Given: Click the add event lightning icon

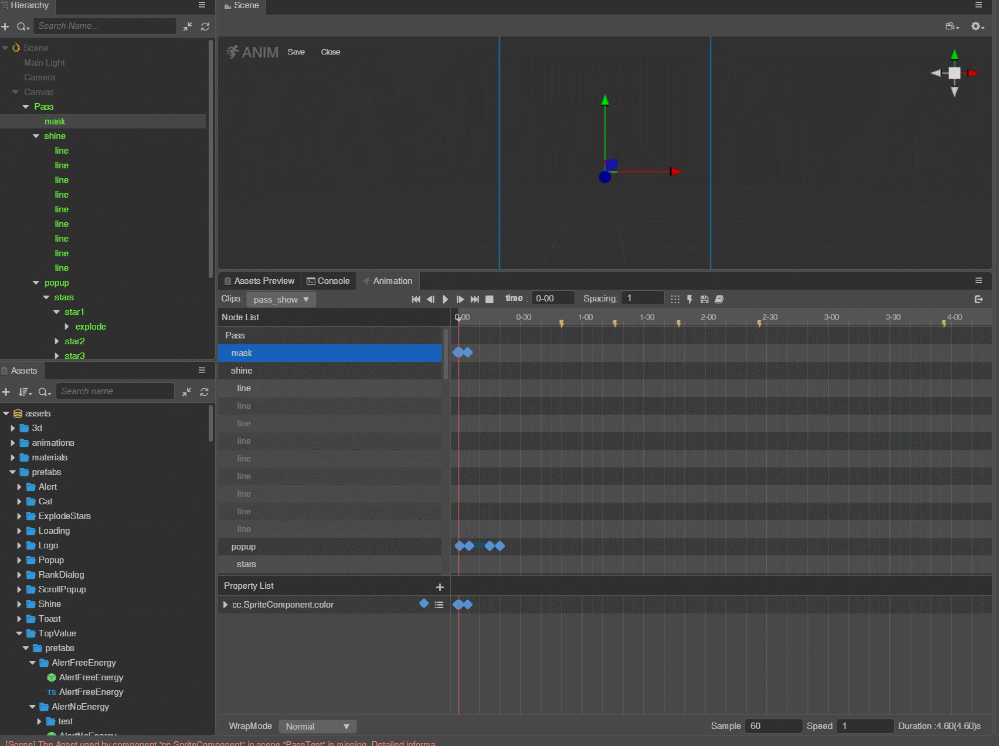Looking at the screenshot, I should (x=689, y=299).
